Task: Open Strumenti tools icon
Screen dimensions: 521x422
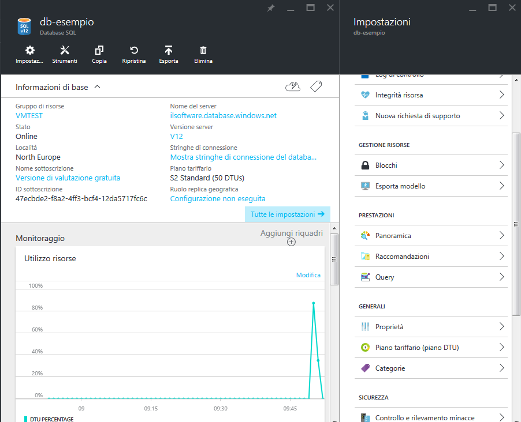Action: tap(65, 50)
